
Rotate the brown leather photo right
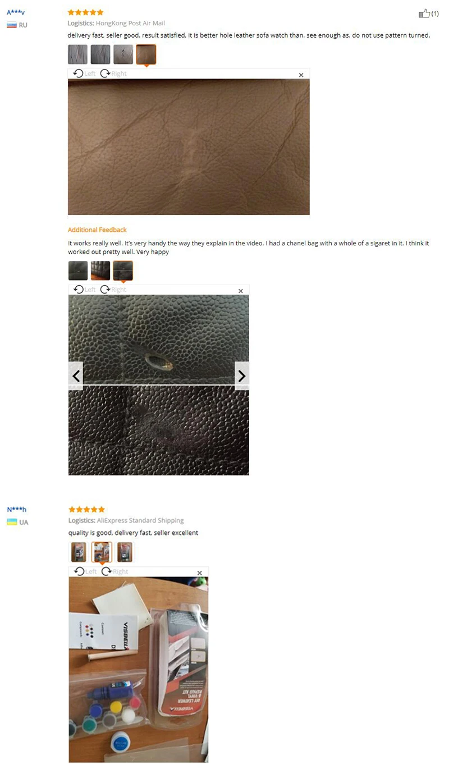(113, 74)
